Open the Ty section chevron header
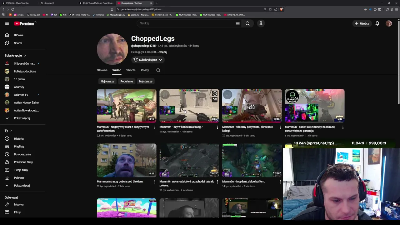 pos(8,131)
